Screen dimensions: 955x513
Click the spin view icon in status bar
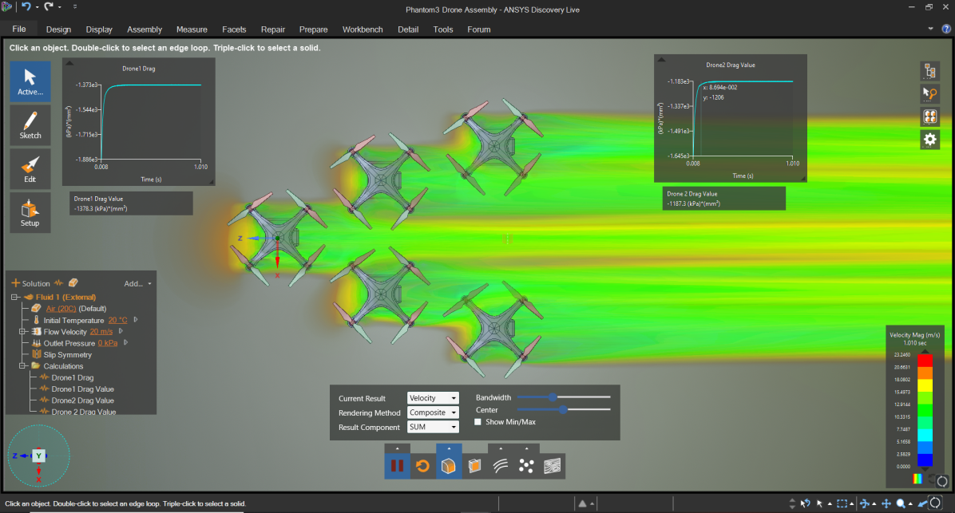click(864, 503)
